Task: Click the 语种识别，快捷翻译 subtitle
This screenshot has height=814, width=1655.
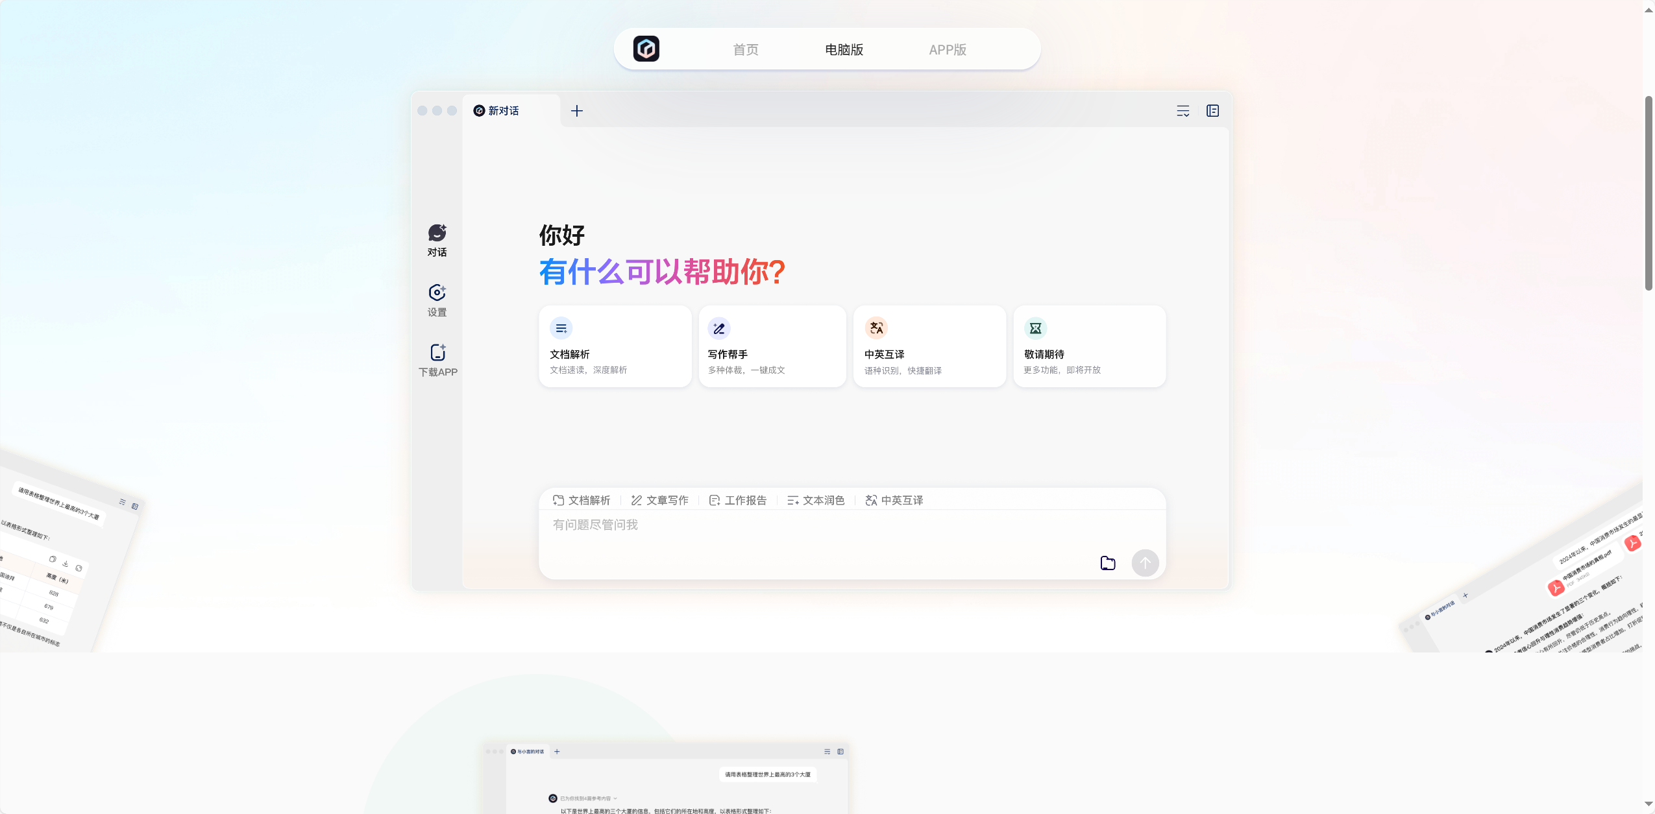Action: click(903, 370)
